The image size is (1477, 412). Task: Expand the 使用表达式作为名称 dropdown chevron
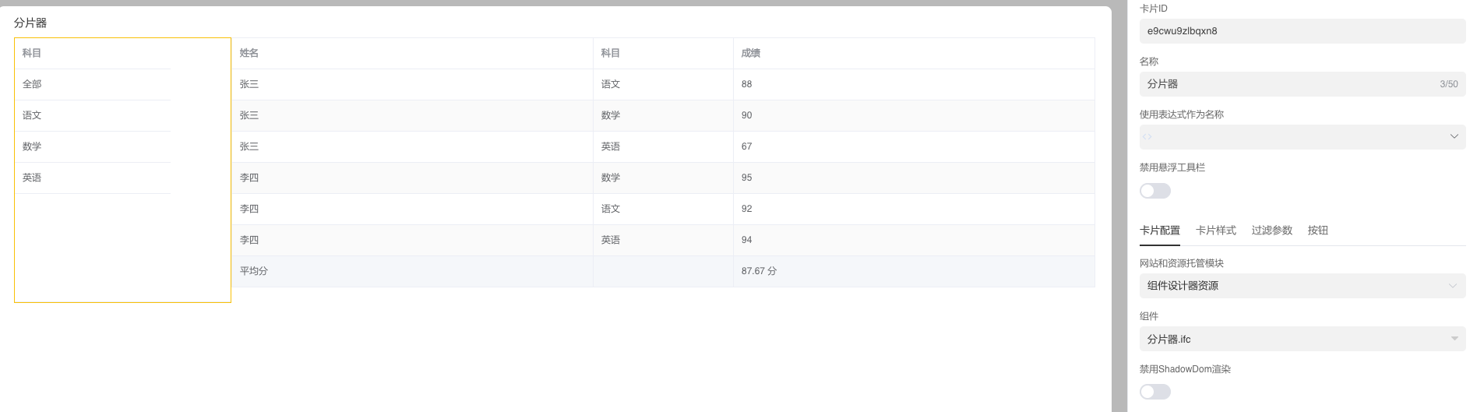pyautogui.click(x=1454, y=137)
